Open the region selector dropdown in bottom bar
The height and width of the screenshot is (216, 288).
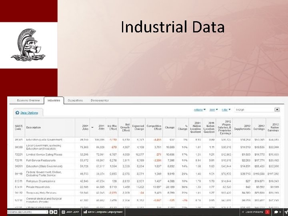point(28,212)
